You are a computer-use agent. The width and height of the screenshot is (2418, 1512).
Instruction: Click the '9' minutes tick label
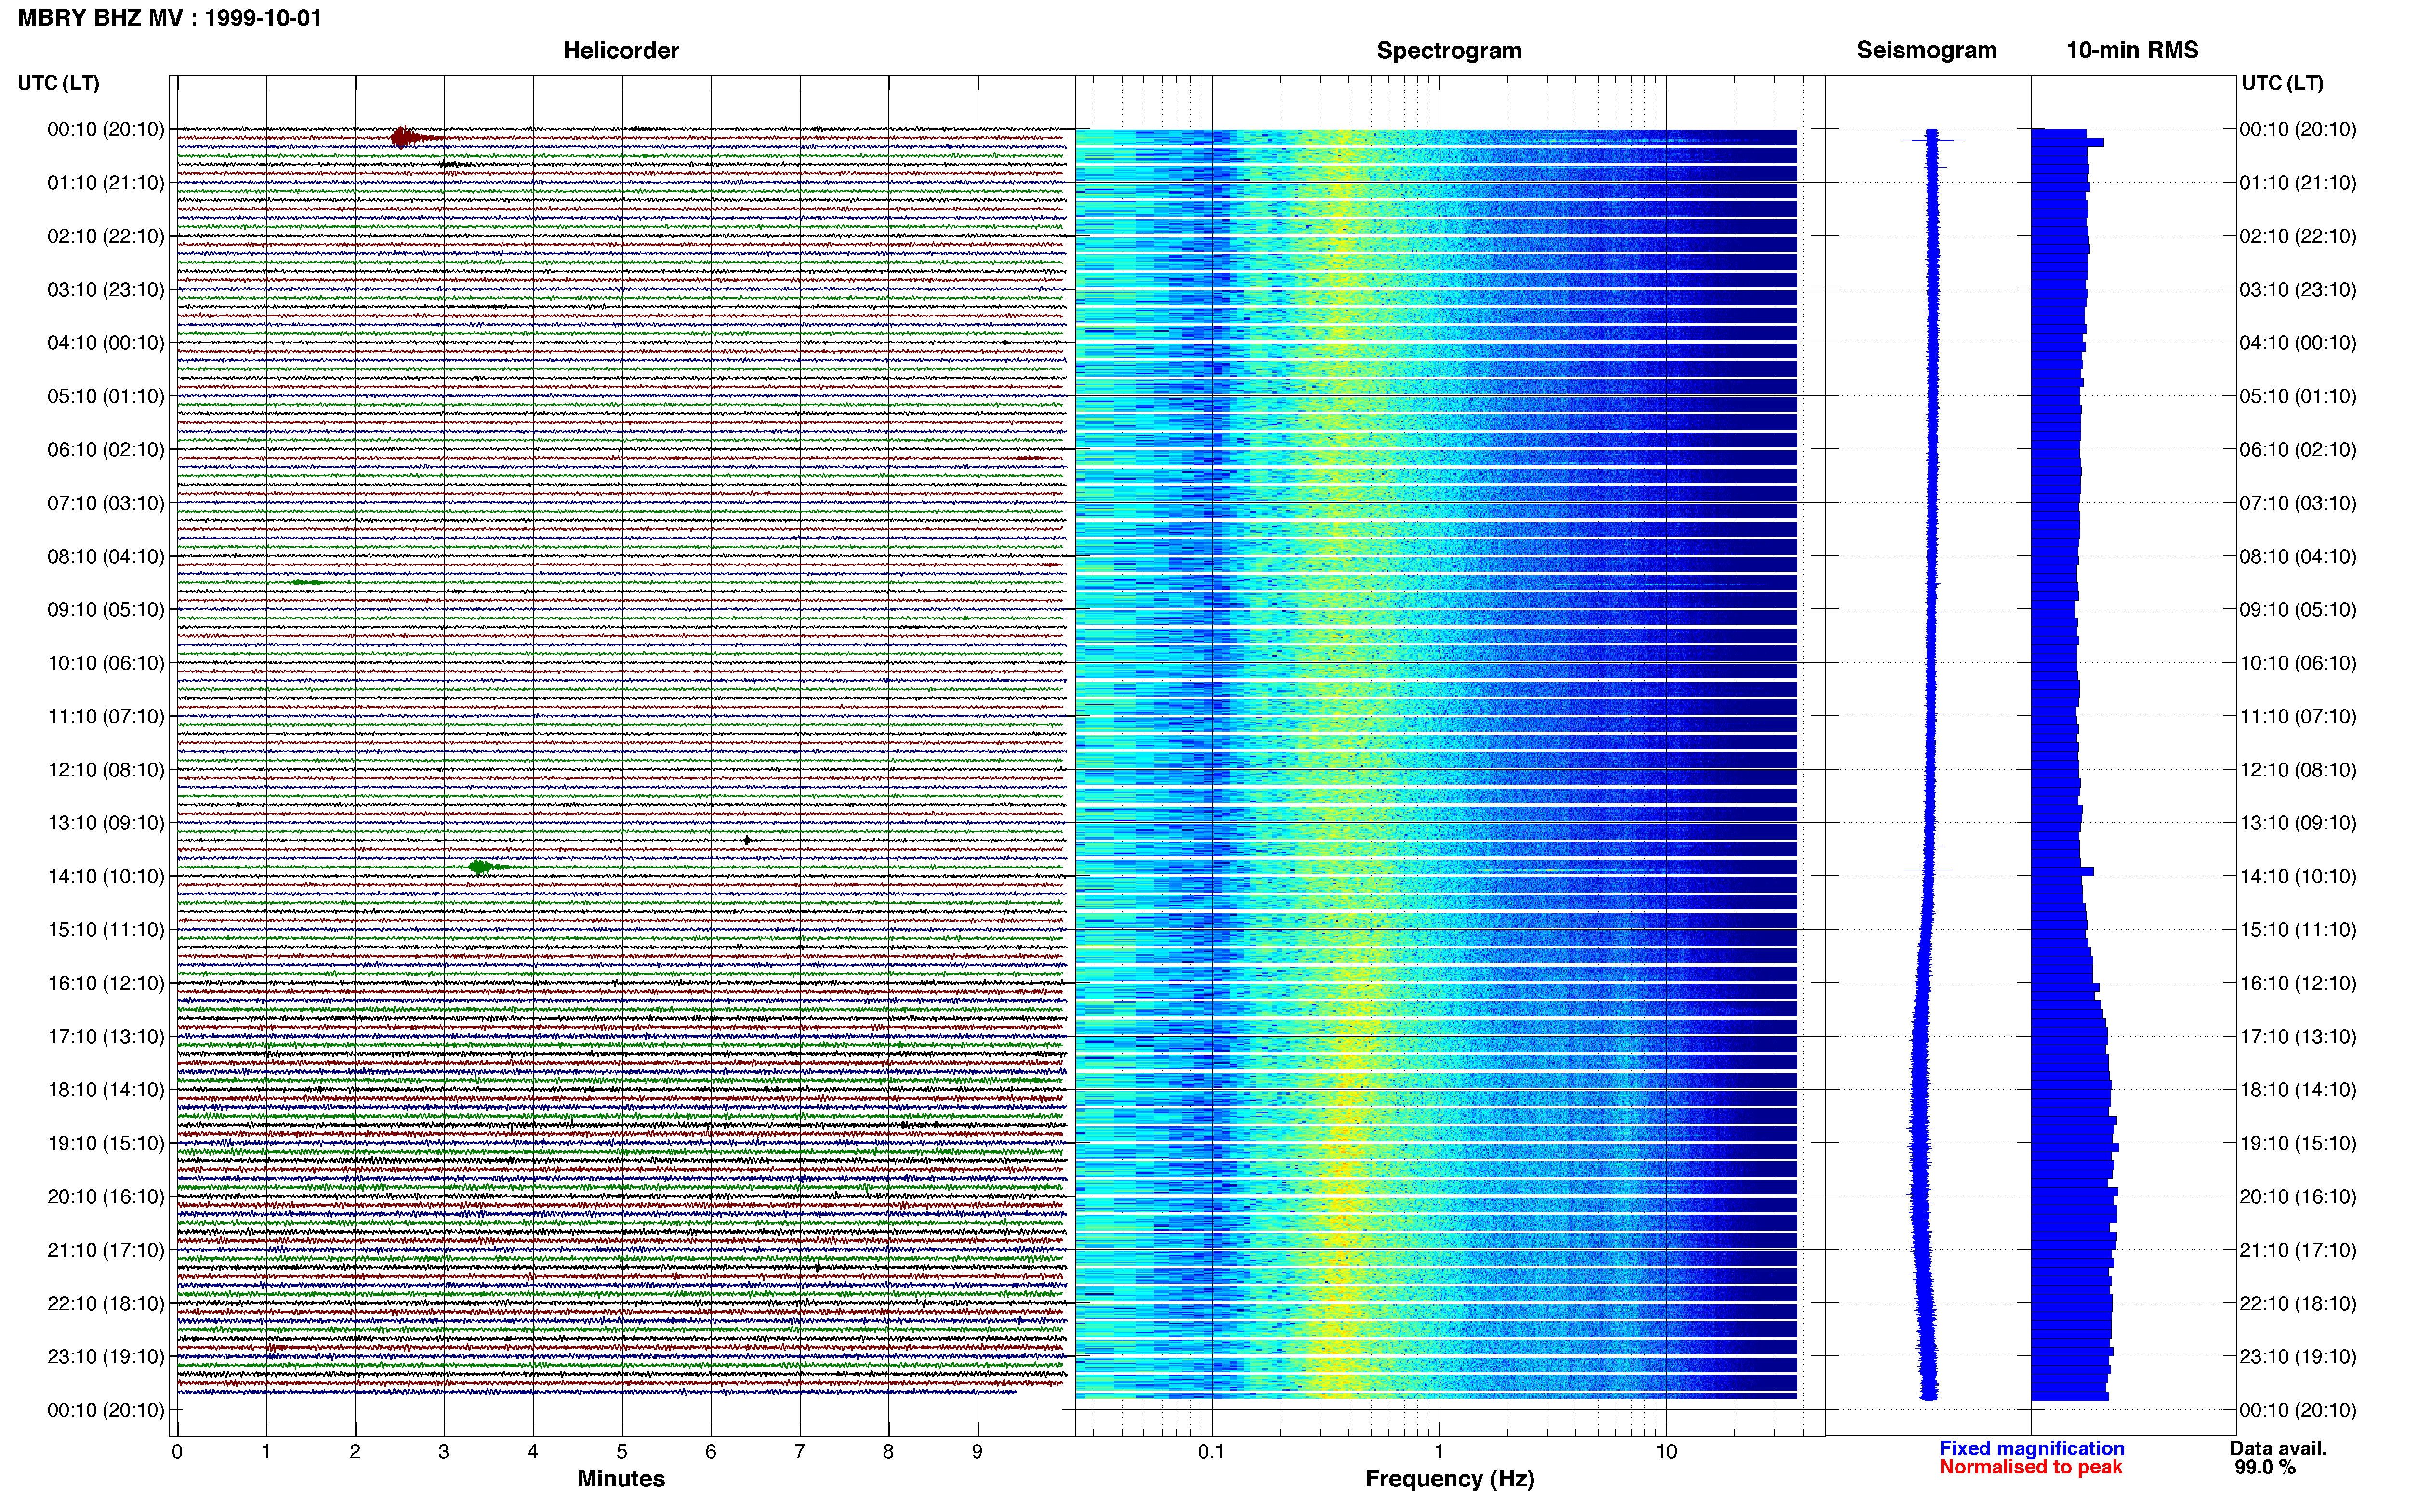tap(977, 1452)
